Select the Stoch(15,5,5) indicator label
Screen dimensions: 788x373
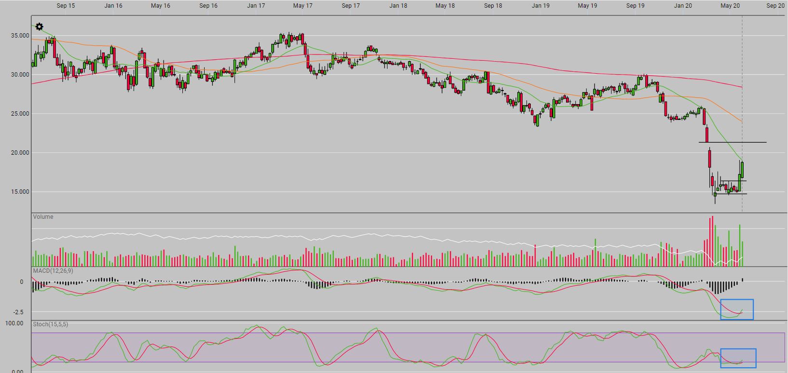pos(51,324)
